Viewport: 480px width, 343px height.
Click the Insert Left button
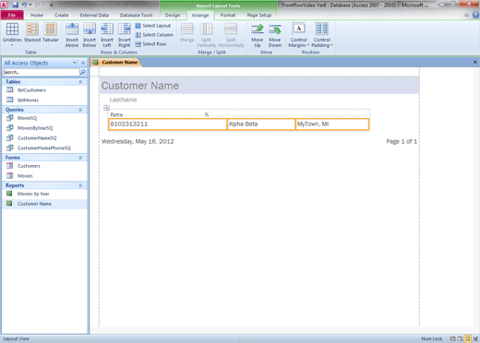[x=107, y=35]
